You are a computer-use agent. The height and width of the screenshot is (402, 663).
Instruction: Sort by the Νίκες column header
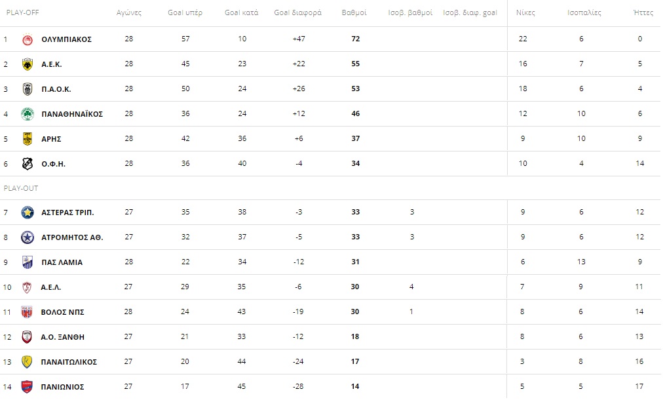(x=525, y=12)
